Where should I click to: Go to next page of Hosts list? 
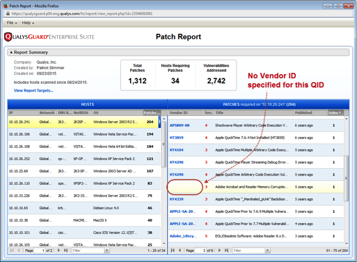(59, 250)
